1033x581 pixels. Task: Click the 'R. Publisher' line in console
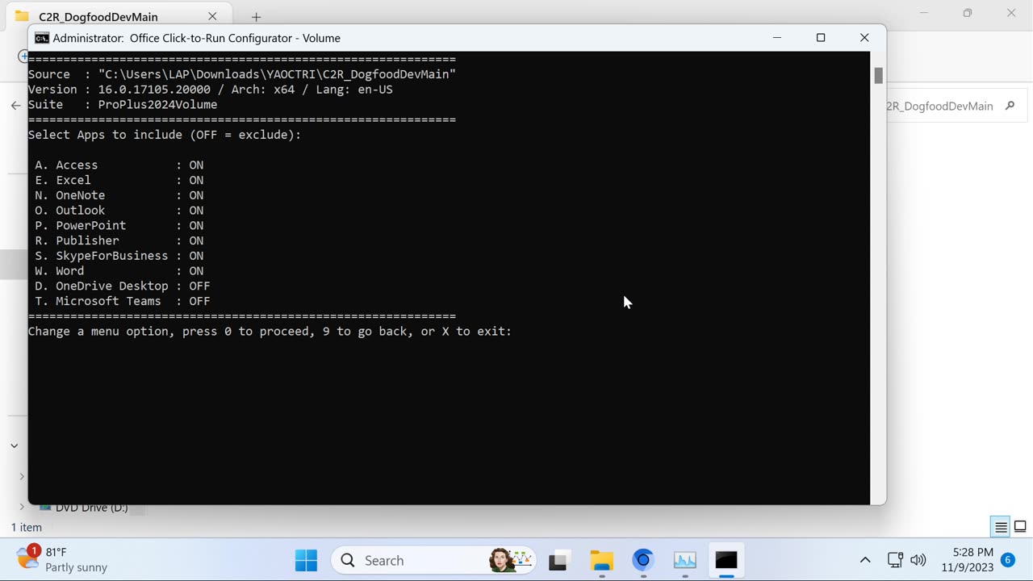tap(119, 240)
